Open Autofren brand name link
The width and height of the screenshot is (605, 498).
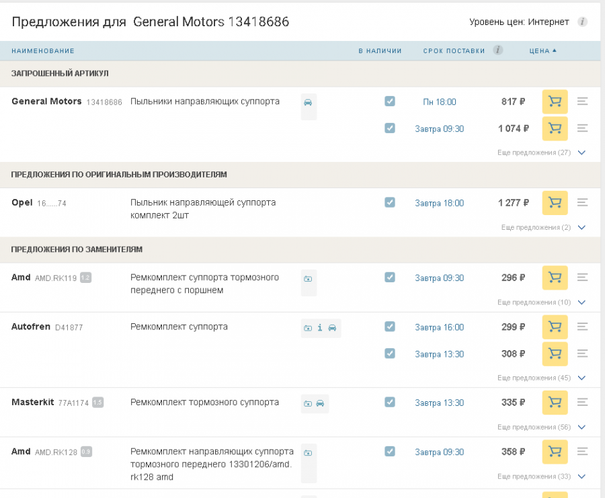31,327
